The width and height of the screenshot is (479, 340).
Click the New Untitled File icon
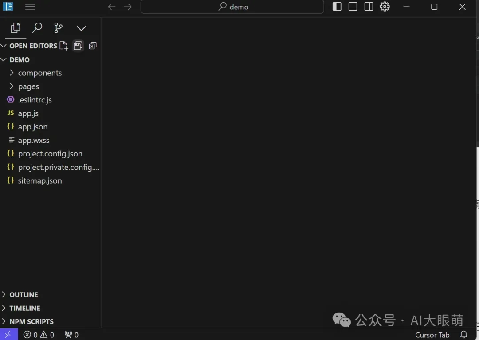(x=64, y=46)
